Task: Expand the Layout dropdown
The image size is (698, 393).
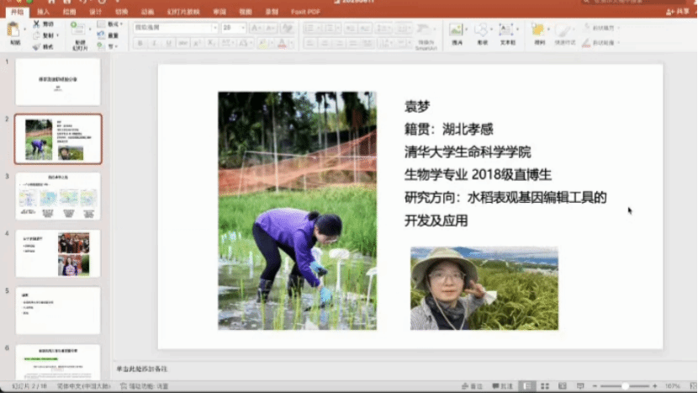Action: [113, 24]
